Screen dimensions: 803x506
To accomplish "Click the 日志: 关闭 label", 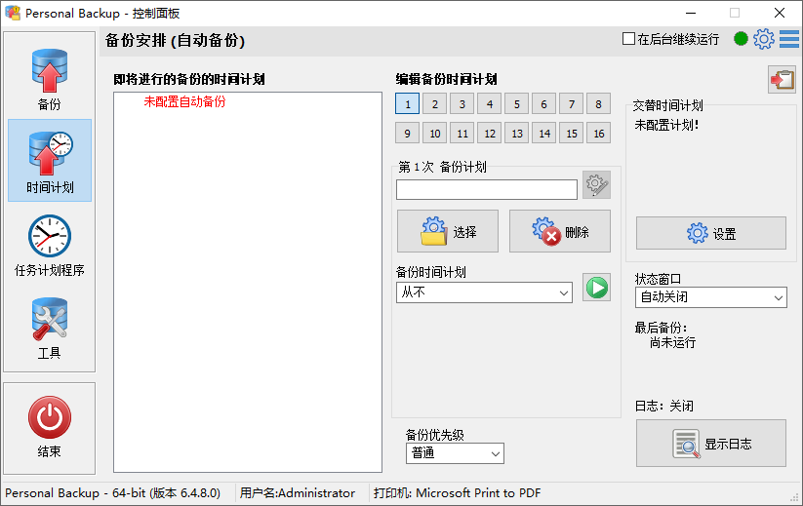I will [664, 407].
